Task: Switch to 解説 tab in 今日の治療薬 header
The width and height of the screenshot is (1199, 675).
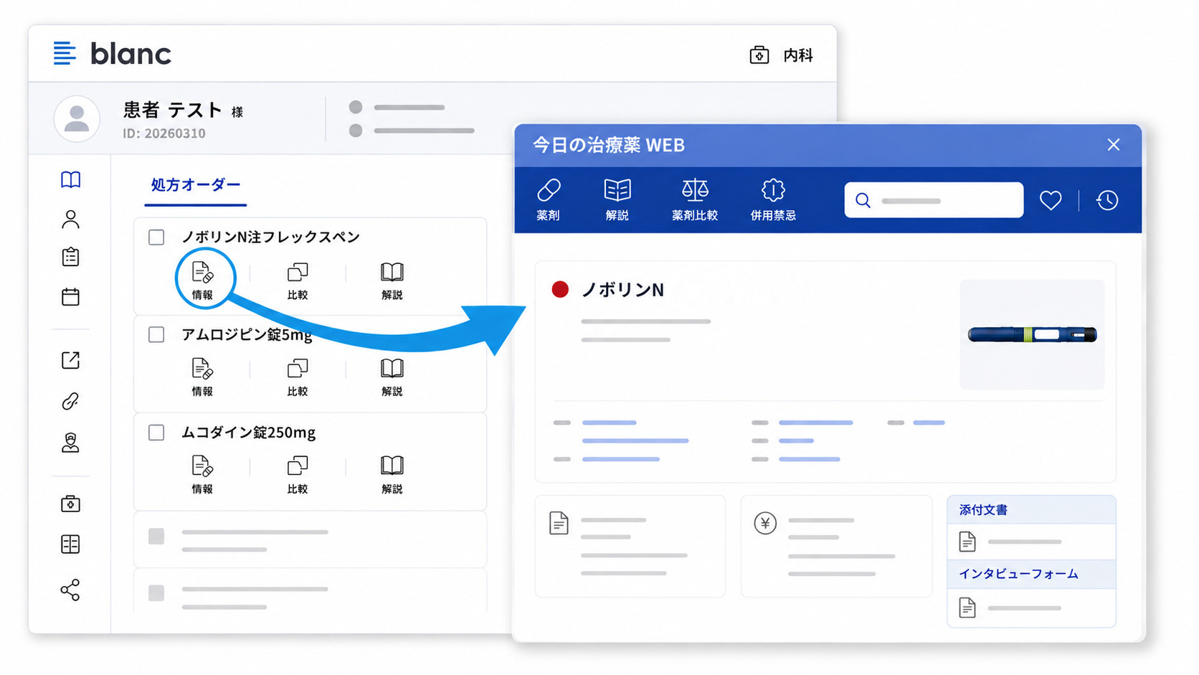Action: point(617,200)
